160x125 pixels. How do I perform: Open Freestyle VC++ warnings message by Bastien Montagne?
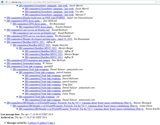(x=69, y=103)
